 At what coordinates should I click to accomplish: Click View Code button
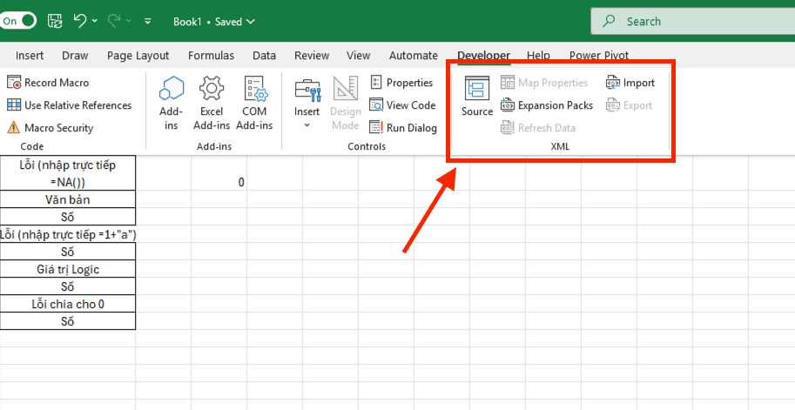tap(401, 105)
